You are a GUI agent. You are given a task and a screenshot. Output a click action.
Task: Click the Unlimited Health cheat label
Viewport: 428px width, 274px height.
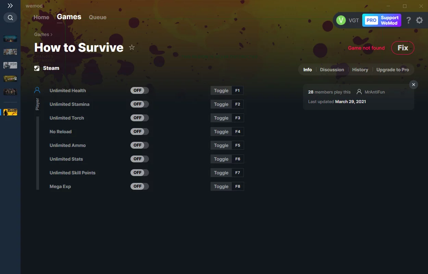click(x=68, y=90)
